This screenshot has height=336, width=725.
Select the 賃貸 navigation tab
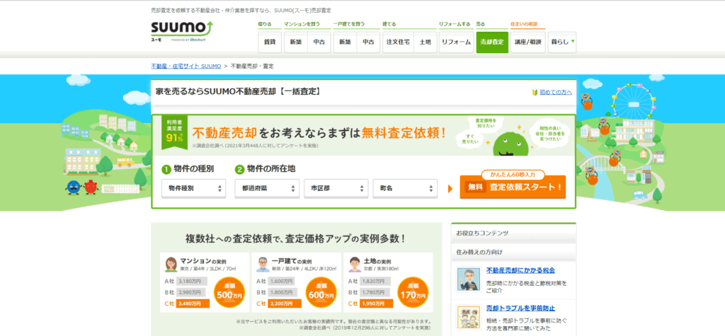click(269, 42)
